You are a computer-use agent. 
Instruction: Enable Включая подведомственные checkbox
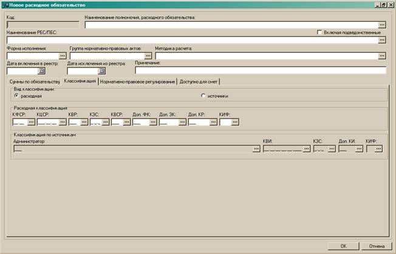[319, 32]
